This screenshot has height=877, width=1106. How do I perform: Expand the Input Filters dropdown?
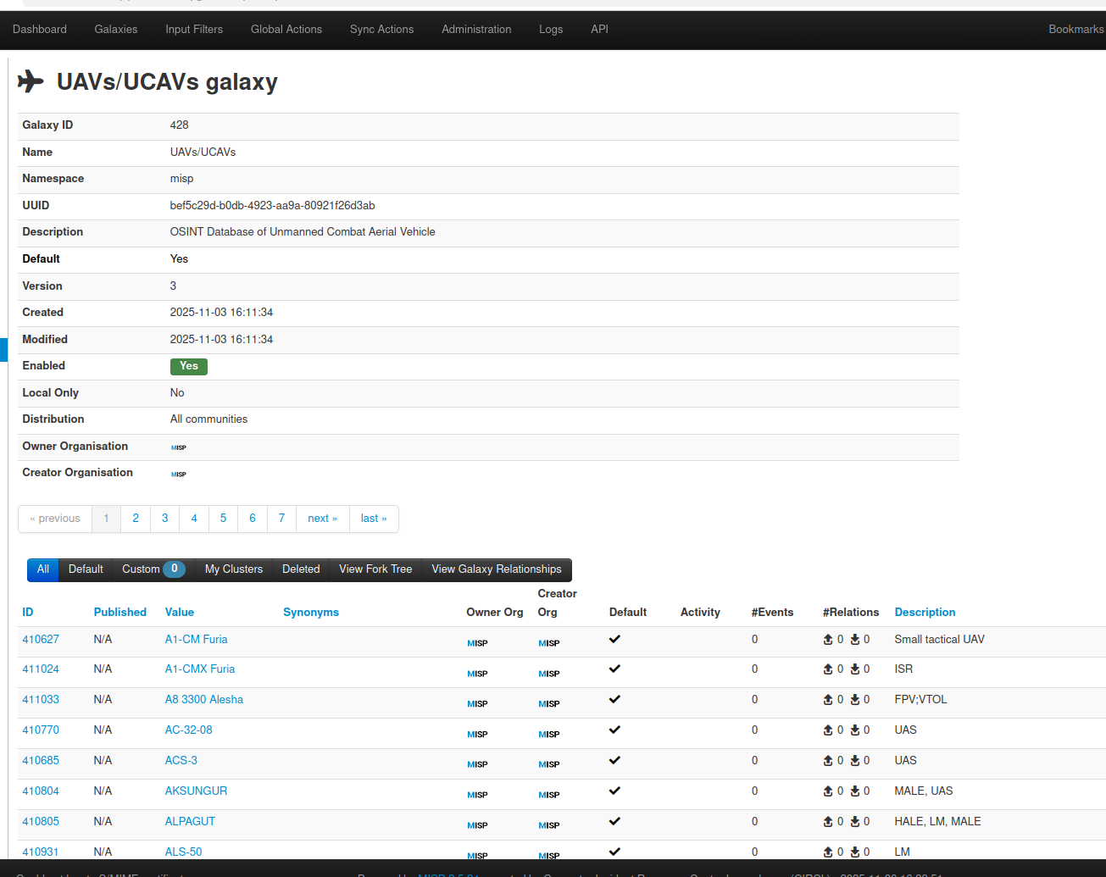click(x=194, y=29)
